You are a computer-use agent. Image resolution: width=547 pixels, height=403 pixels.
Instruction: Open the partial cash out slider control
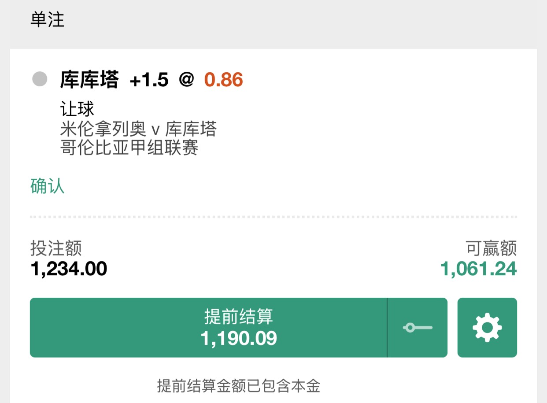tap(418, 327)
